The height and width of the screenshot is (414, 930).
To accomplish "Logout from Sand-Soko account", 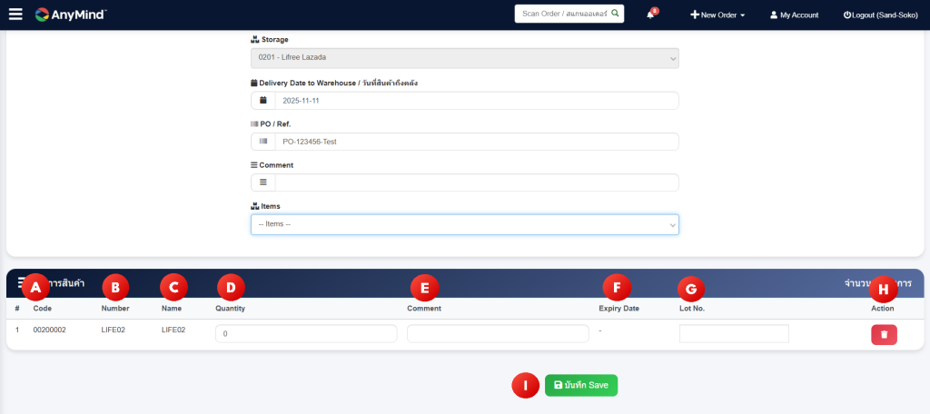I will point(881,15).
